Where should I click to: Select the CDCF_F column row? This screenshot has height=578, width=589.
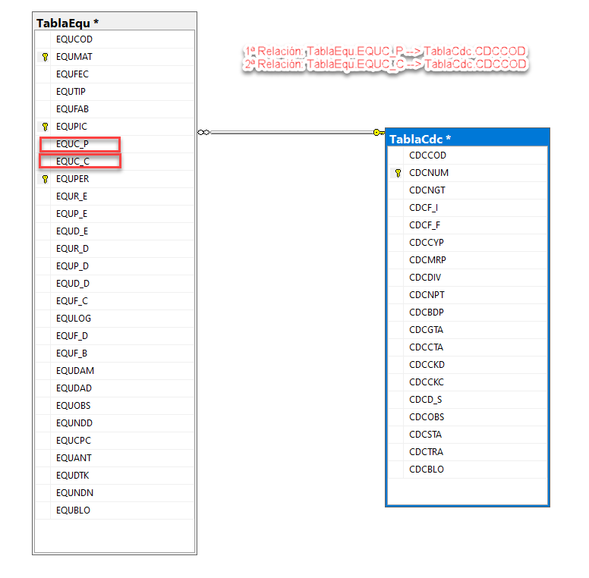(468, 225)
